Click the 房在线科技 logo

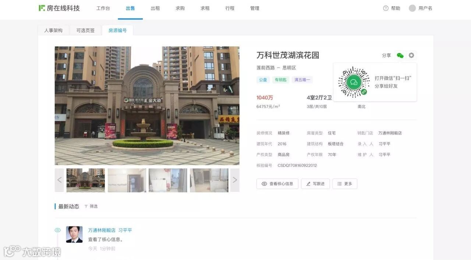pyautogui.click(x=59, y=8)
